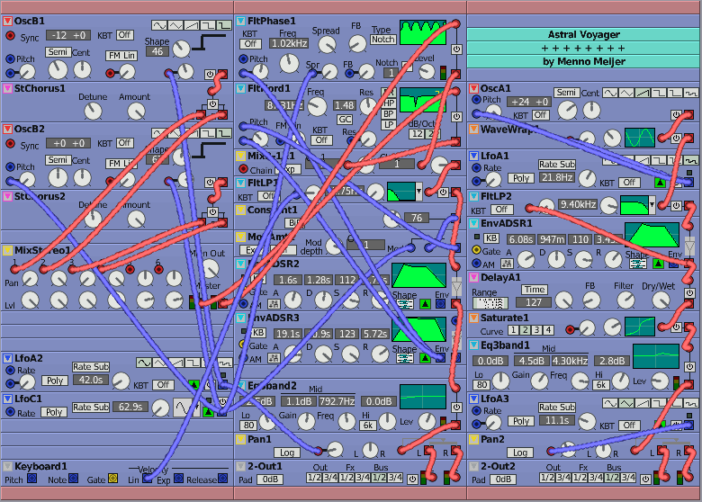Click the FltPhase1 frequency response graph

click(x=423, y=32)
